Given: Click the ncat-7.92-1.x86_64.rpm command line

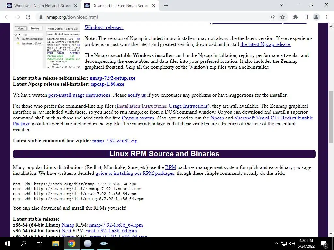Looking at the screenshot, I should point(75,194).
